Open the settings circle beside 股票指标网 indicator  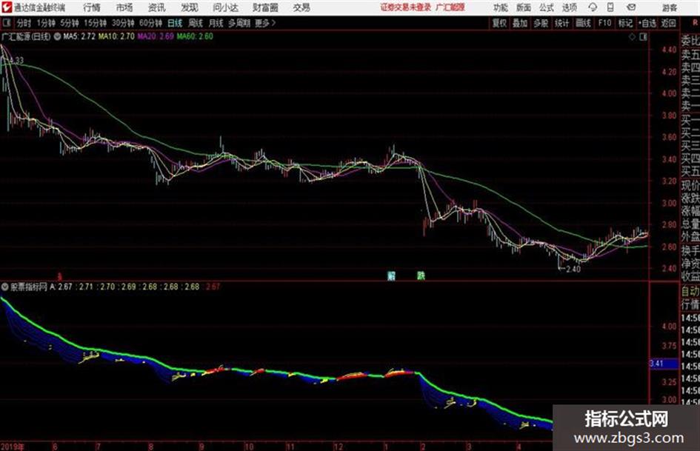tap(4, 287)
